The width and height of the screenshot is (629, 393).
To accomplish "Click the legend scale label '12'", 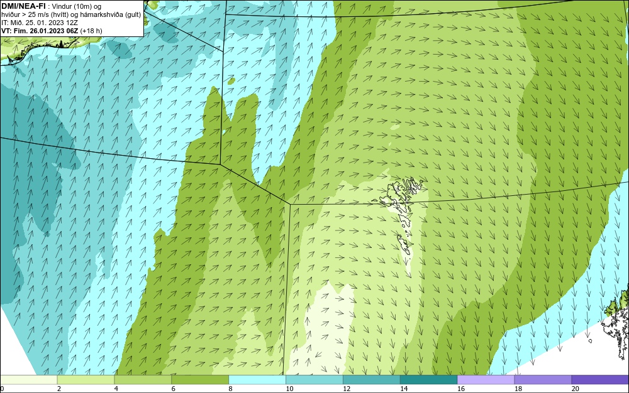I will 347,389.
